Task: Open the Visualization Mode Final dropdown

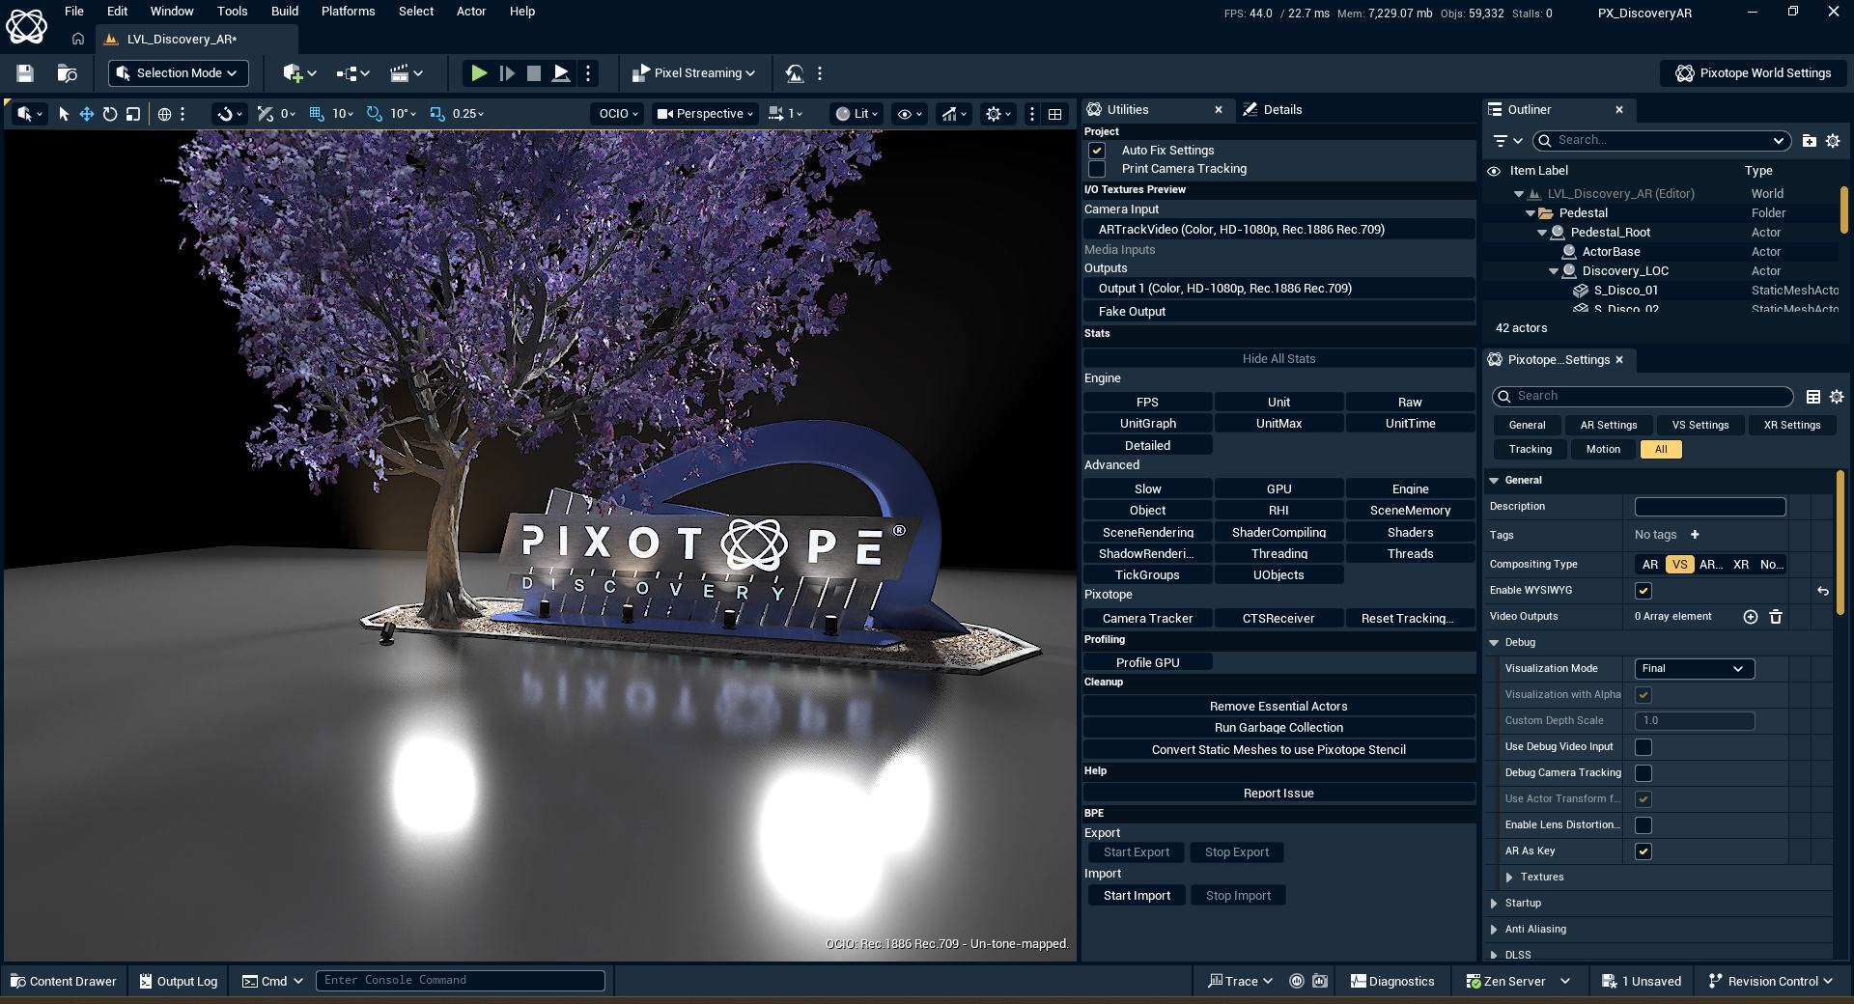Action: 1694,669
